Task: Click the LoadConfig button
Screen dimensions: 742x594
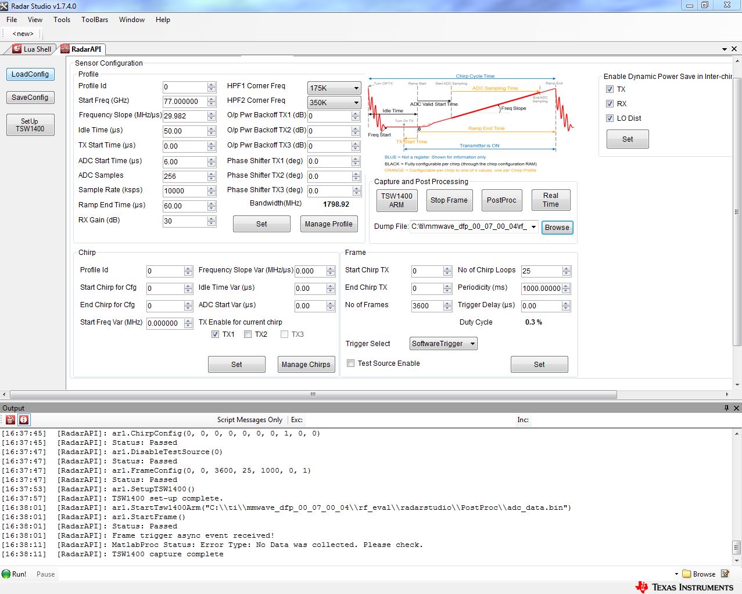Action: [30, 74]
